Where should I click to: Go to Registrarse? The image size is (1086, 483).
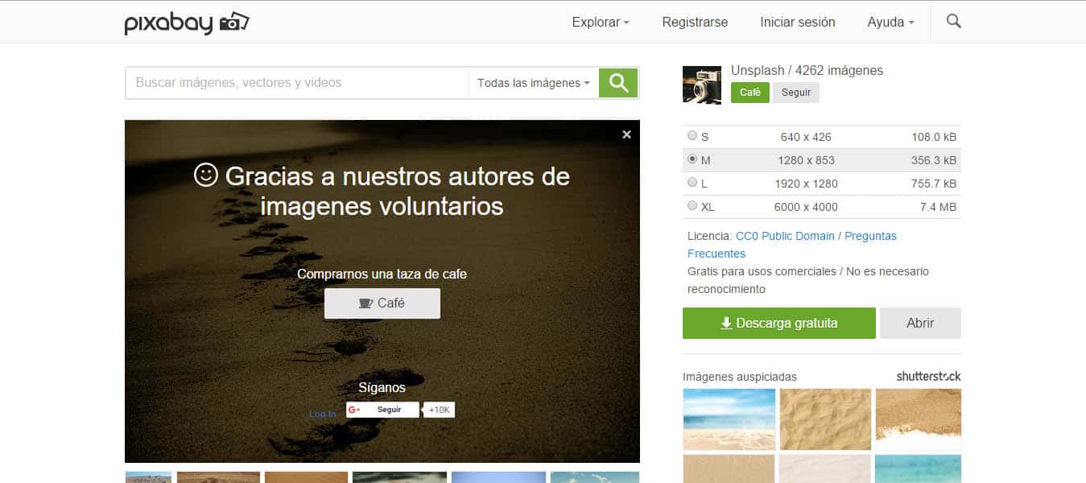pos(695,23)
